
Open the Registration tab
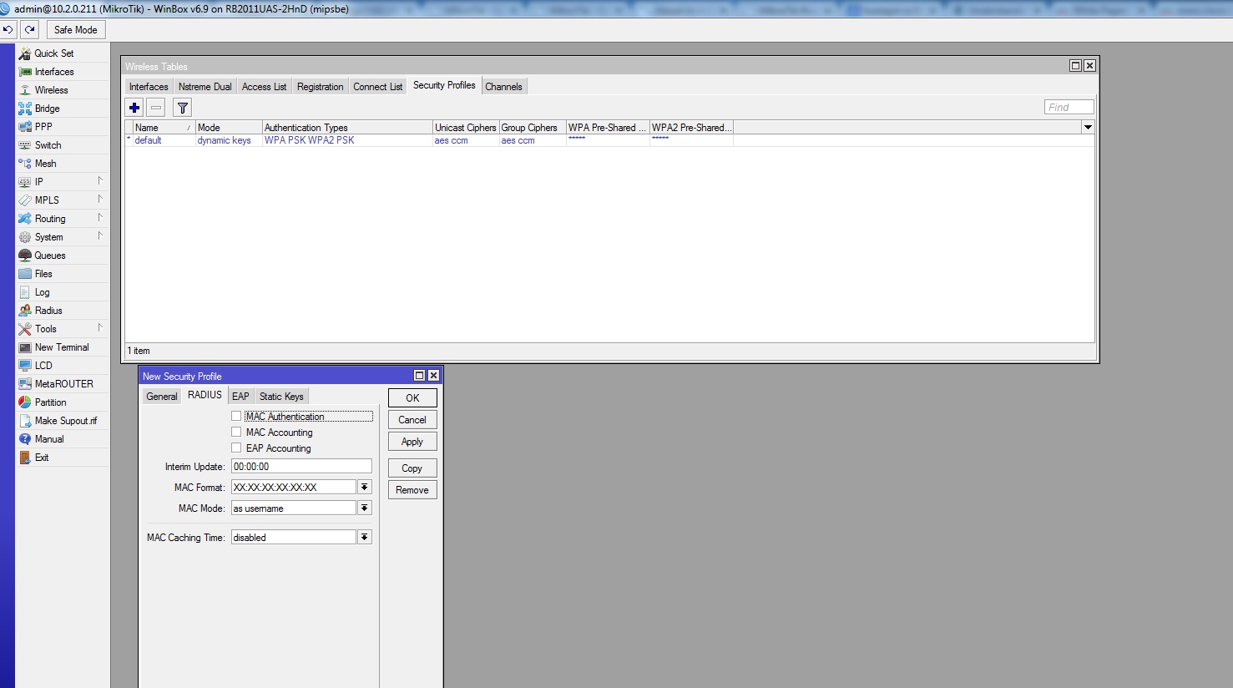320,87
